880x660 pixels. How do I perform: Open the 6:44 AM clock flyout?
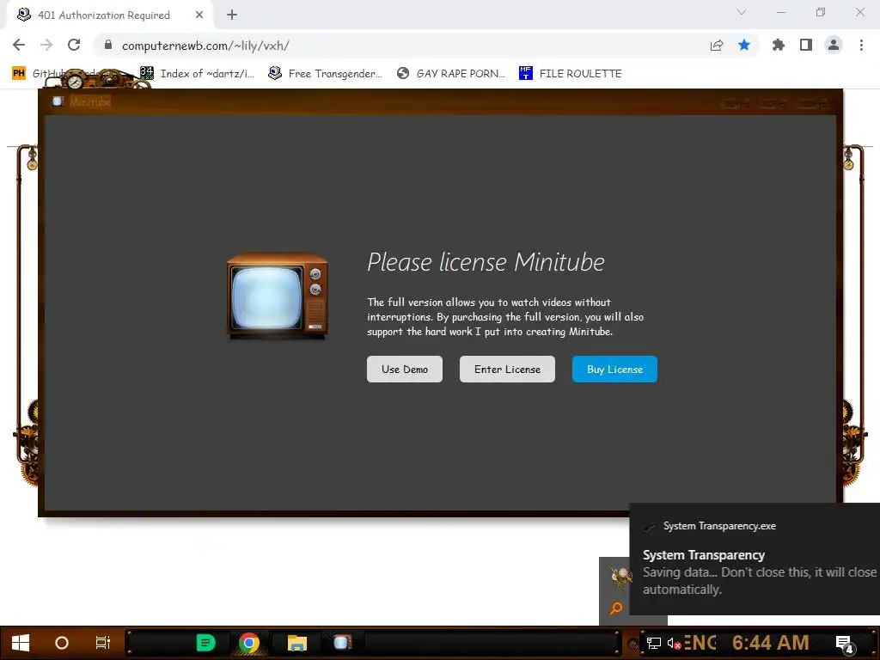point(771,643)
